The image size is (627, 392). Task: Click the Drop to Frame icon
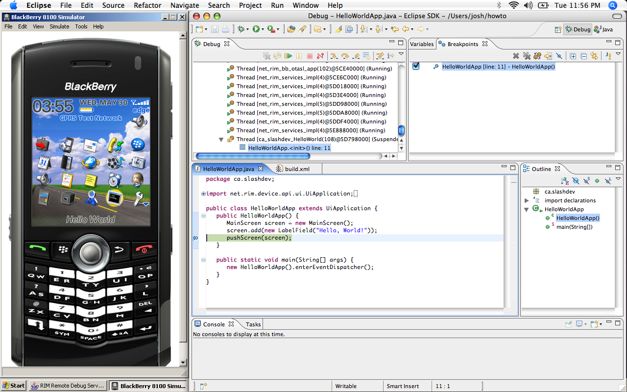click(x=366, y=56)
